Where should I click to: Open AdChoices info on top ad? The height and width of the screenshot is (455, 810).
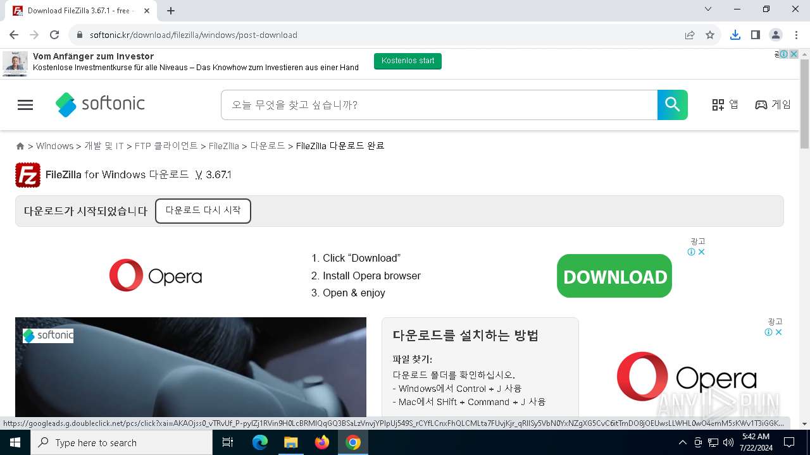pyautogui.click(x=783, y=54)
